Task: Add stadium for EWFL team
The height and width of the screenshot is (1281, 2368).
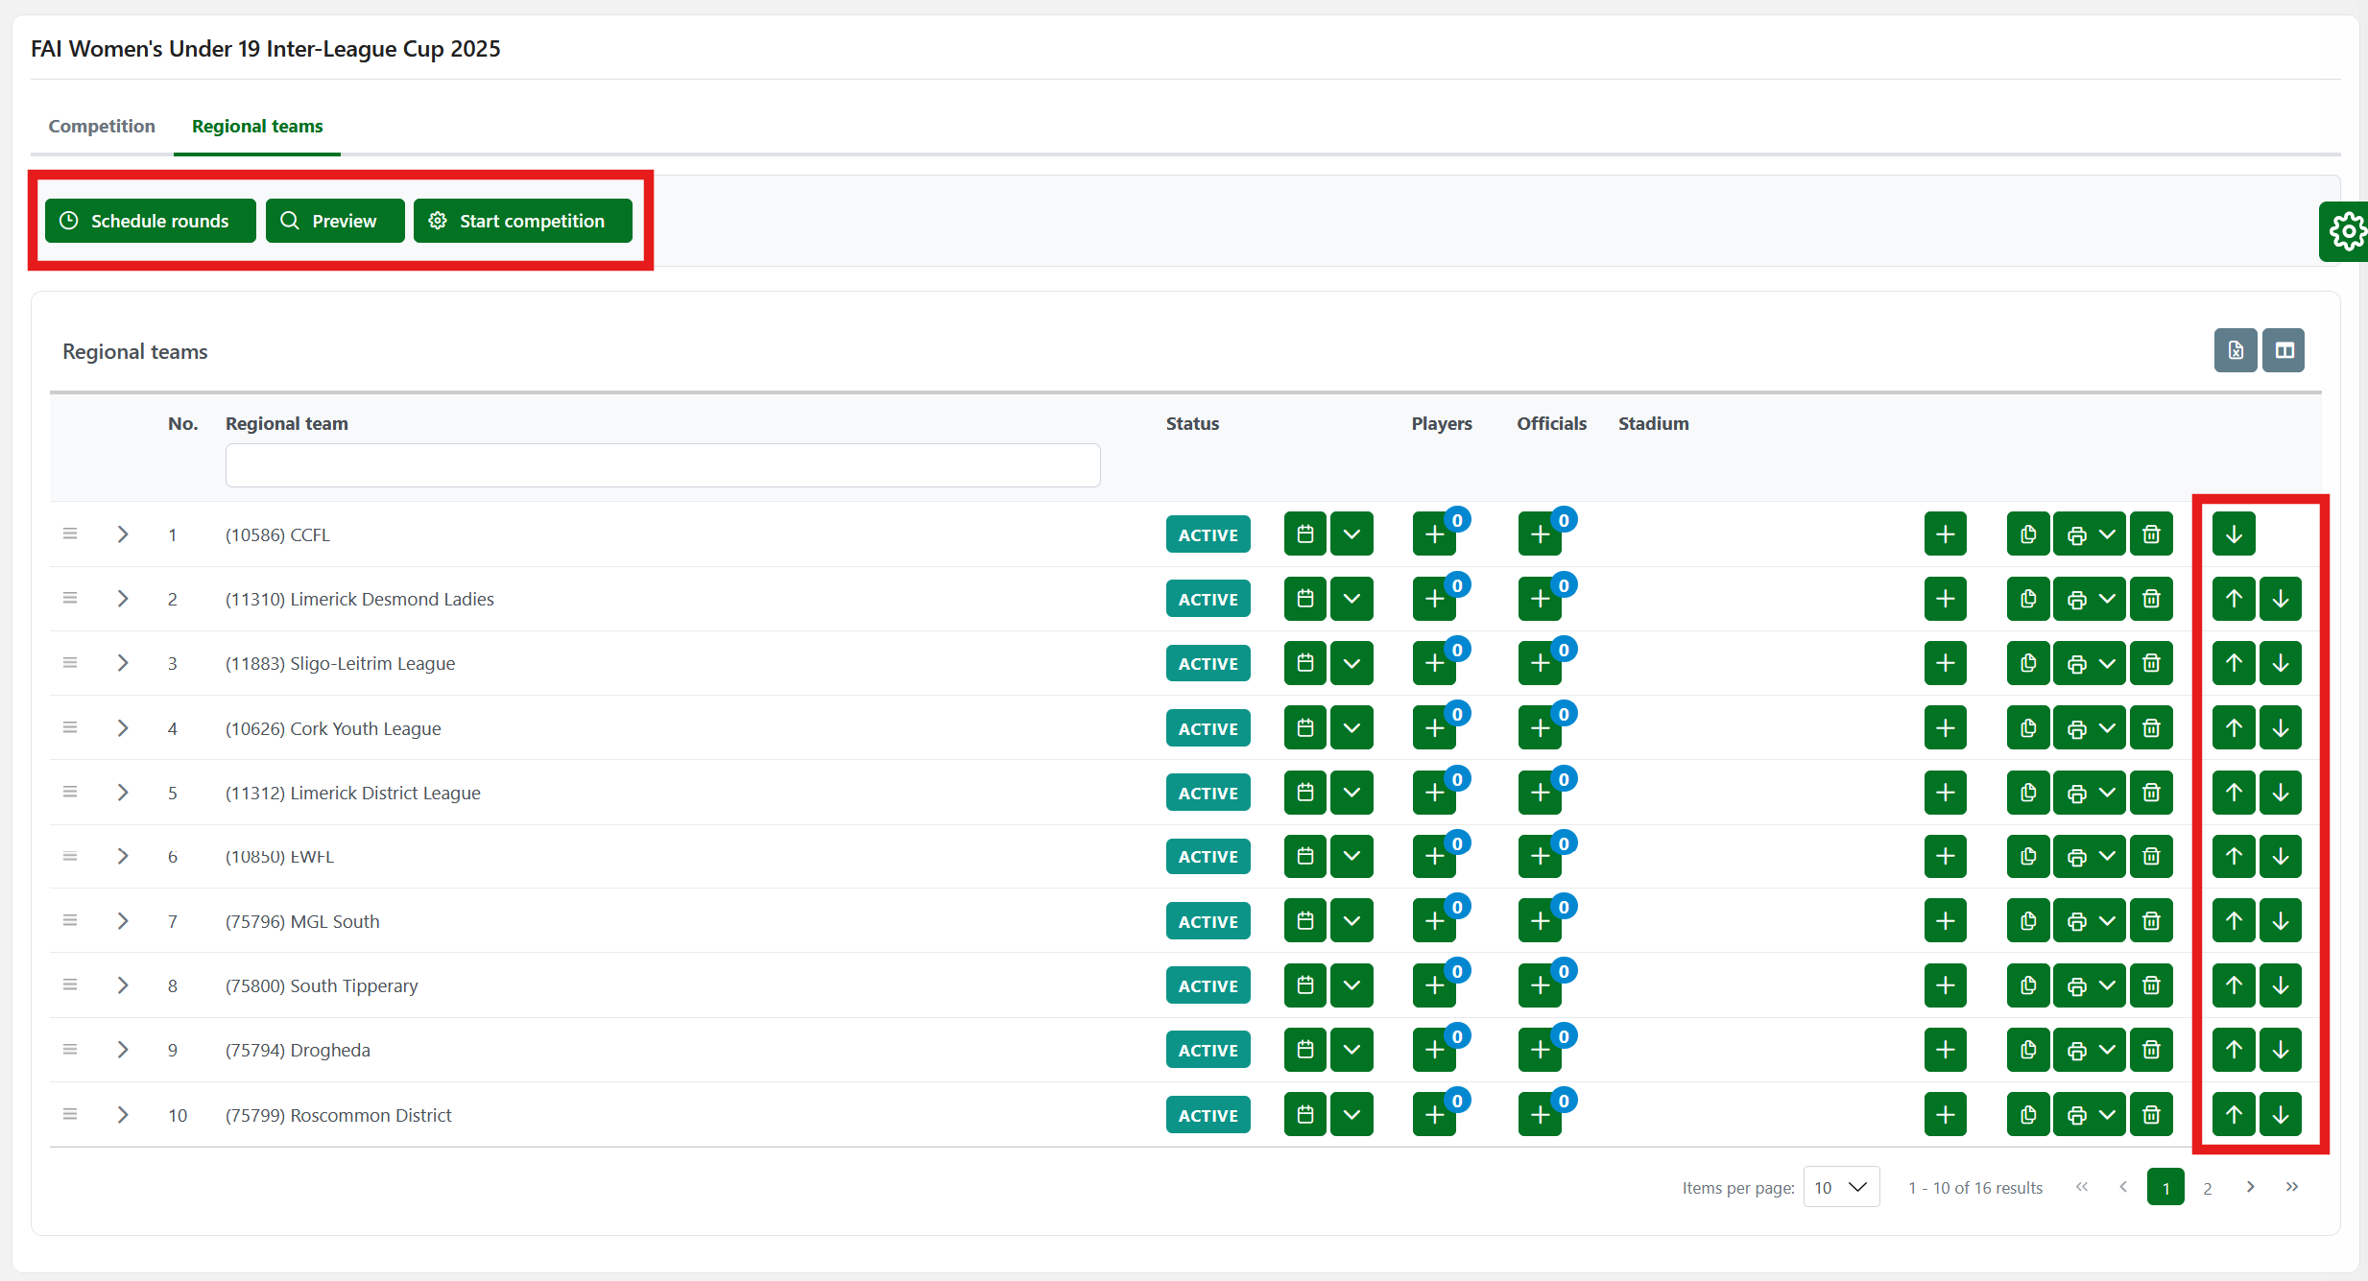Action: click(1945, 857)
